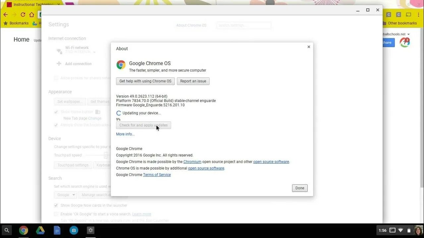Click the browser home icon

click(31, 15)
